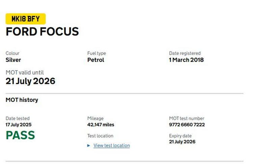Select the 1 March 2018 registration date

pyautogui.click(x=186, y=60)
